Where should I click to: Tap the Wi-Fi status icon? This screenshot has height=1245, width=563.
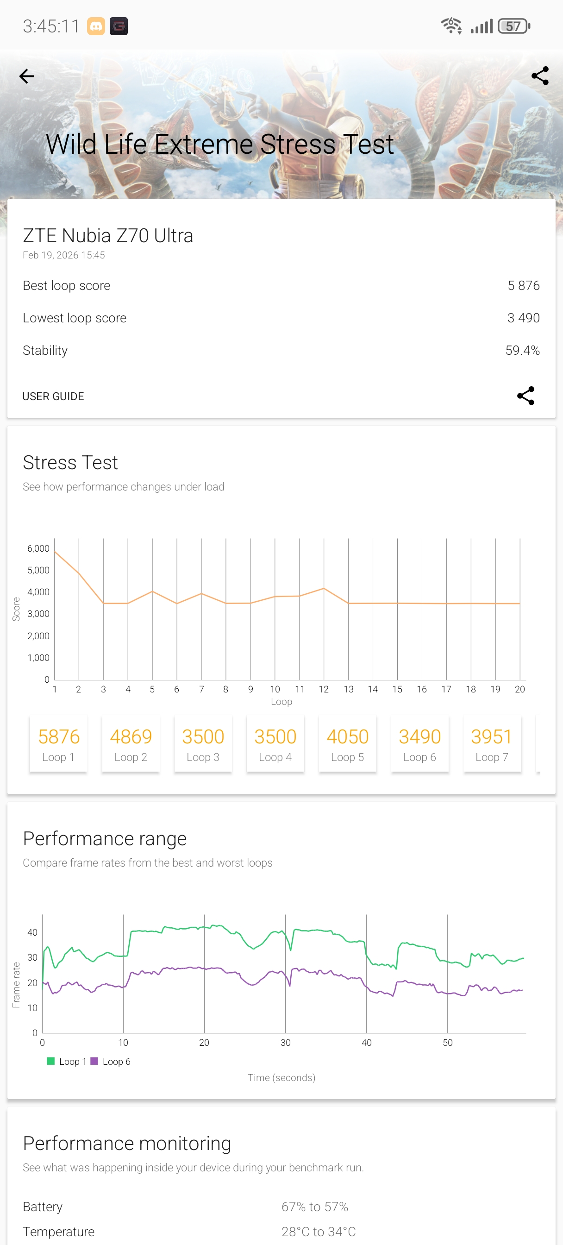click(x=451, y=25)
